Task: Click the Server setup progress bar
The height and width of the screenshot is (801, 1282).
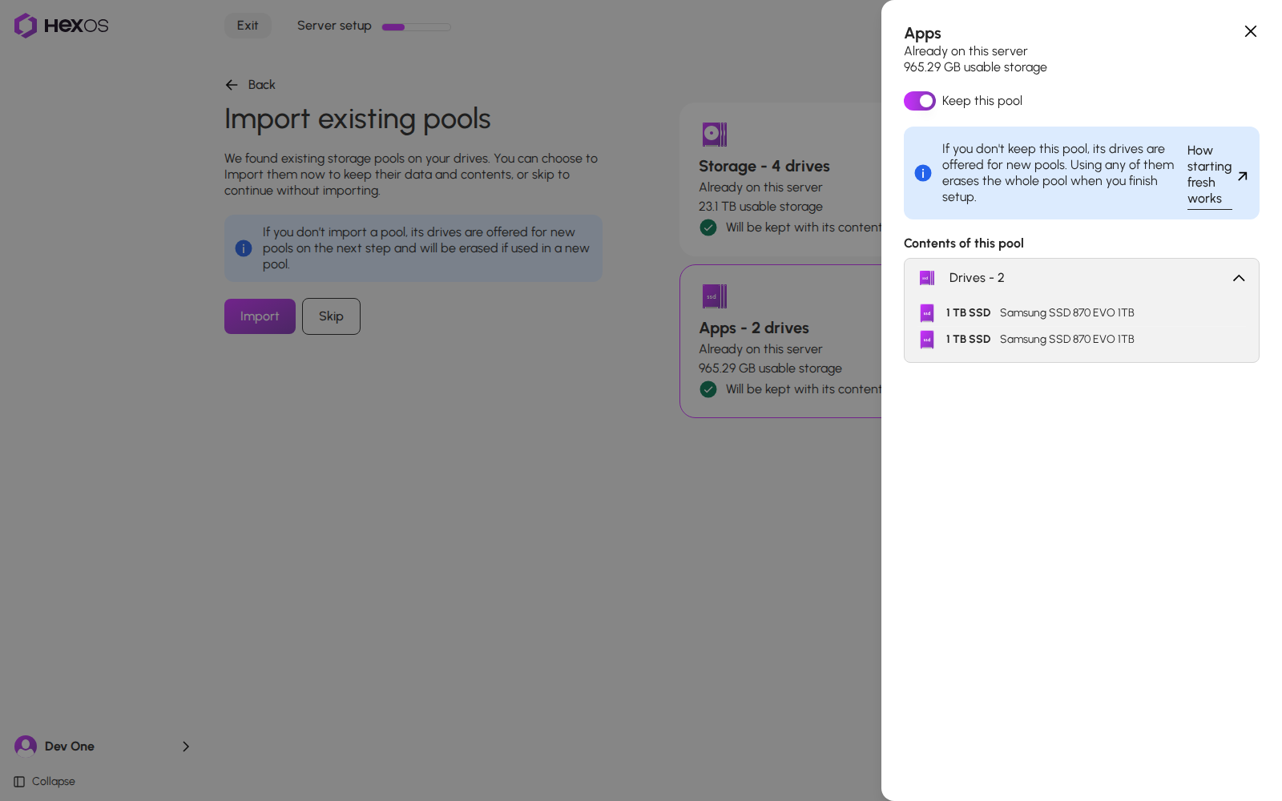Action: coord(417,27)
